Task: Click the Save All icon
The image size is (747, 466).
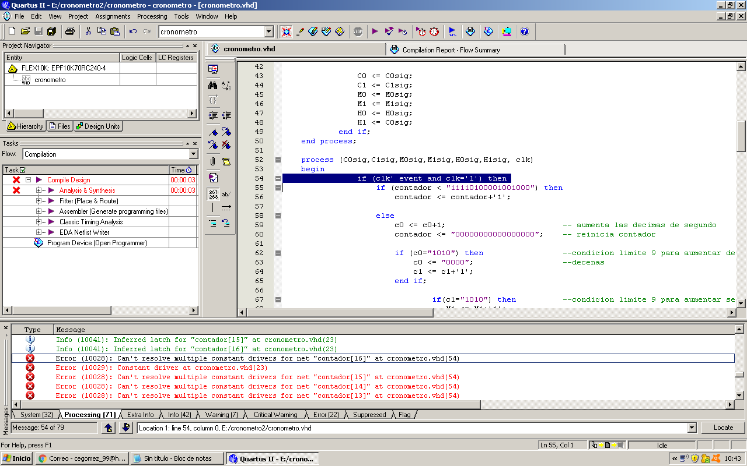Action: pyautogui.click(x=52, y=31)
